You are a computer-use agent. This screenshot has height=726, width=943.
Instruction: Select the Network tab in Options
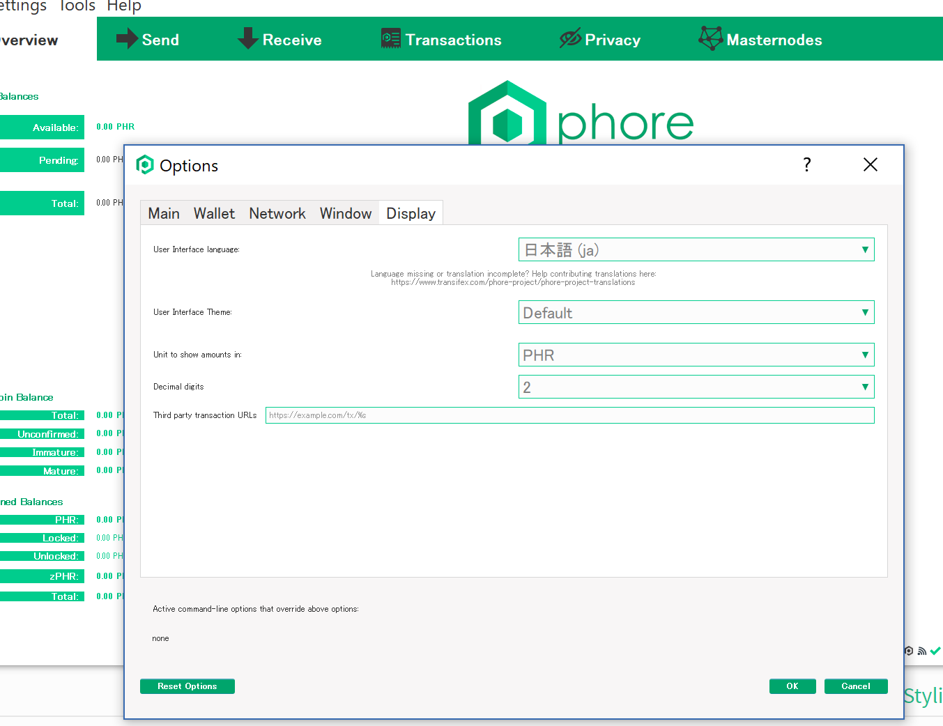click(x=277, y=213)
